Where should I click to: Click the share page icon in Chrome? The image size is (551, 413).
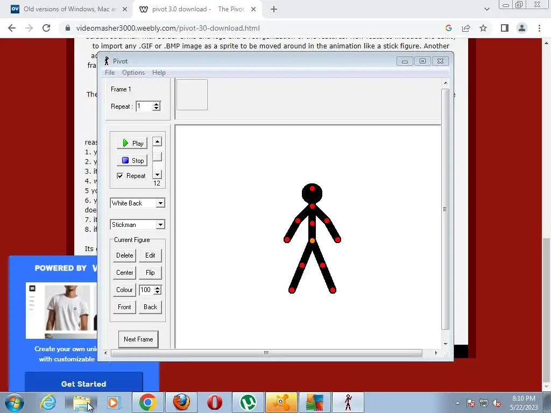pos(466,28)
